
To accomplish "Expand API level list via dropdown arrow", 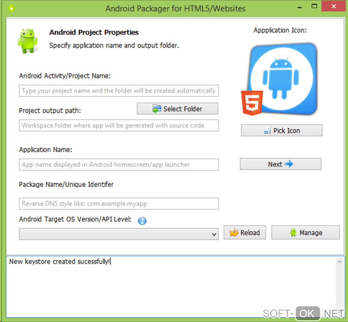I will [x=214, y=234].
